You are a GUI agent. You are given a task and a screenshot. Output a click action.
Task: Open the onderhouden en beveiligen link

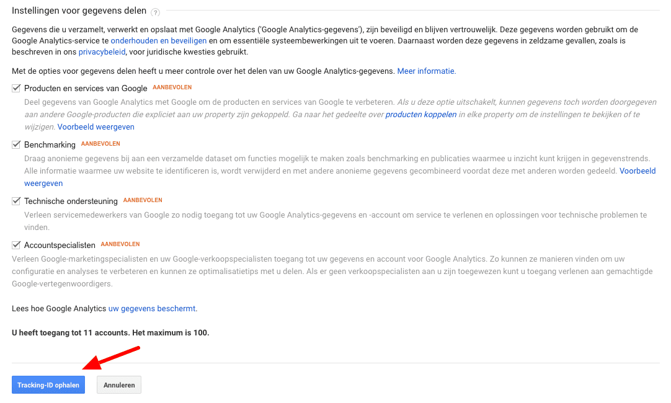pos(159,41)
